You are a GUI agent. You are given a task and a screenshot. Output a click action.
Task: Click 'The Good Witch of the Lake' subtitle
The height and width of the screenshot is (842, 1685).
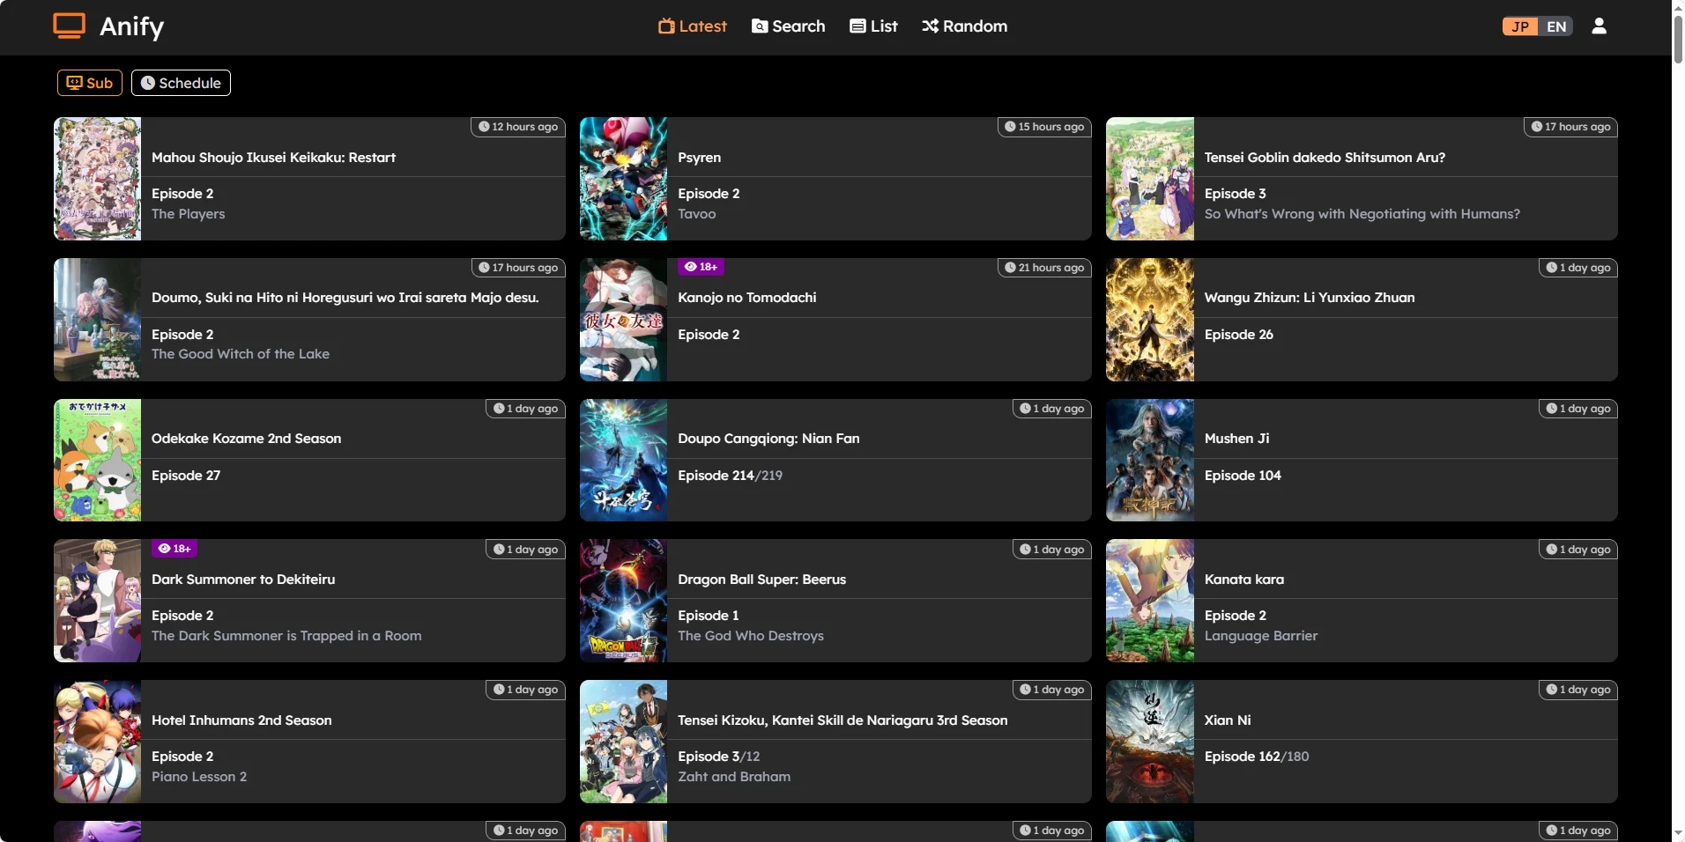241,354
